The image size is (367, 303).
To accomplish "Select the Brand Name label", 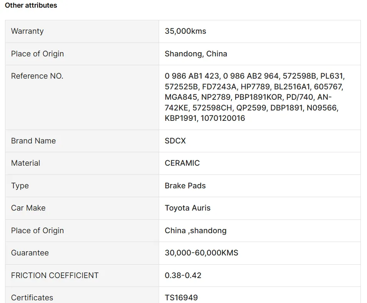I will [33, 141].
